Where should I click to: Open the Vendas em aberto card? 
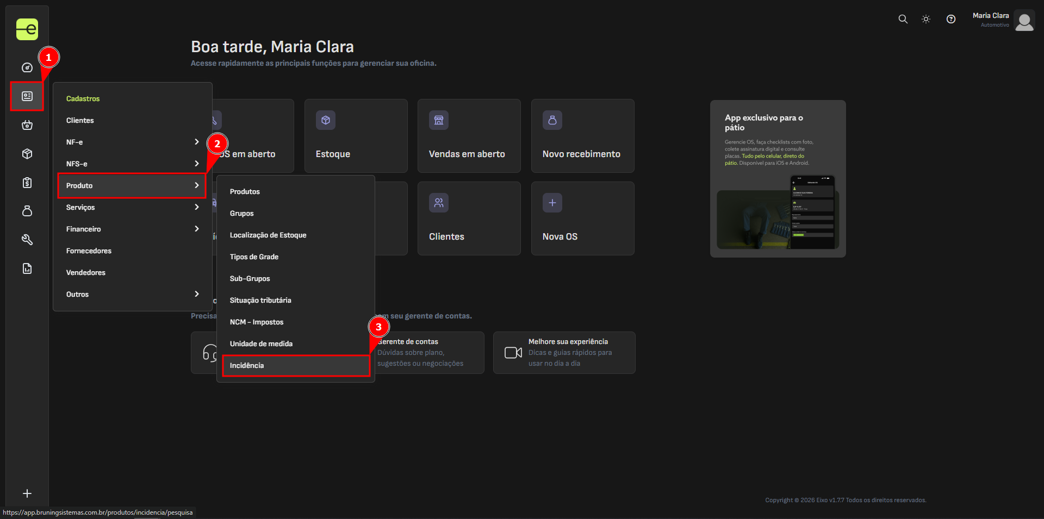469,136
